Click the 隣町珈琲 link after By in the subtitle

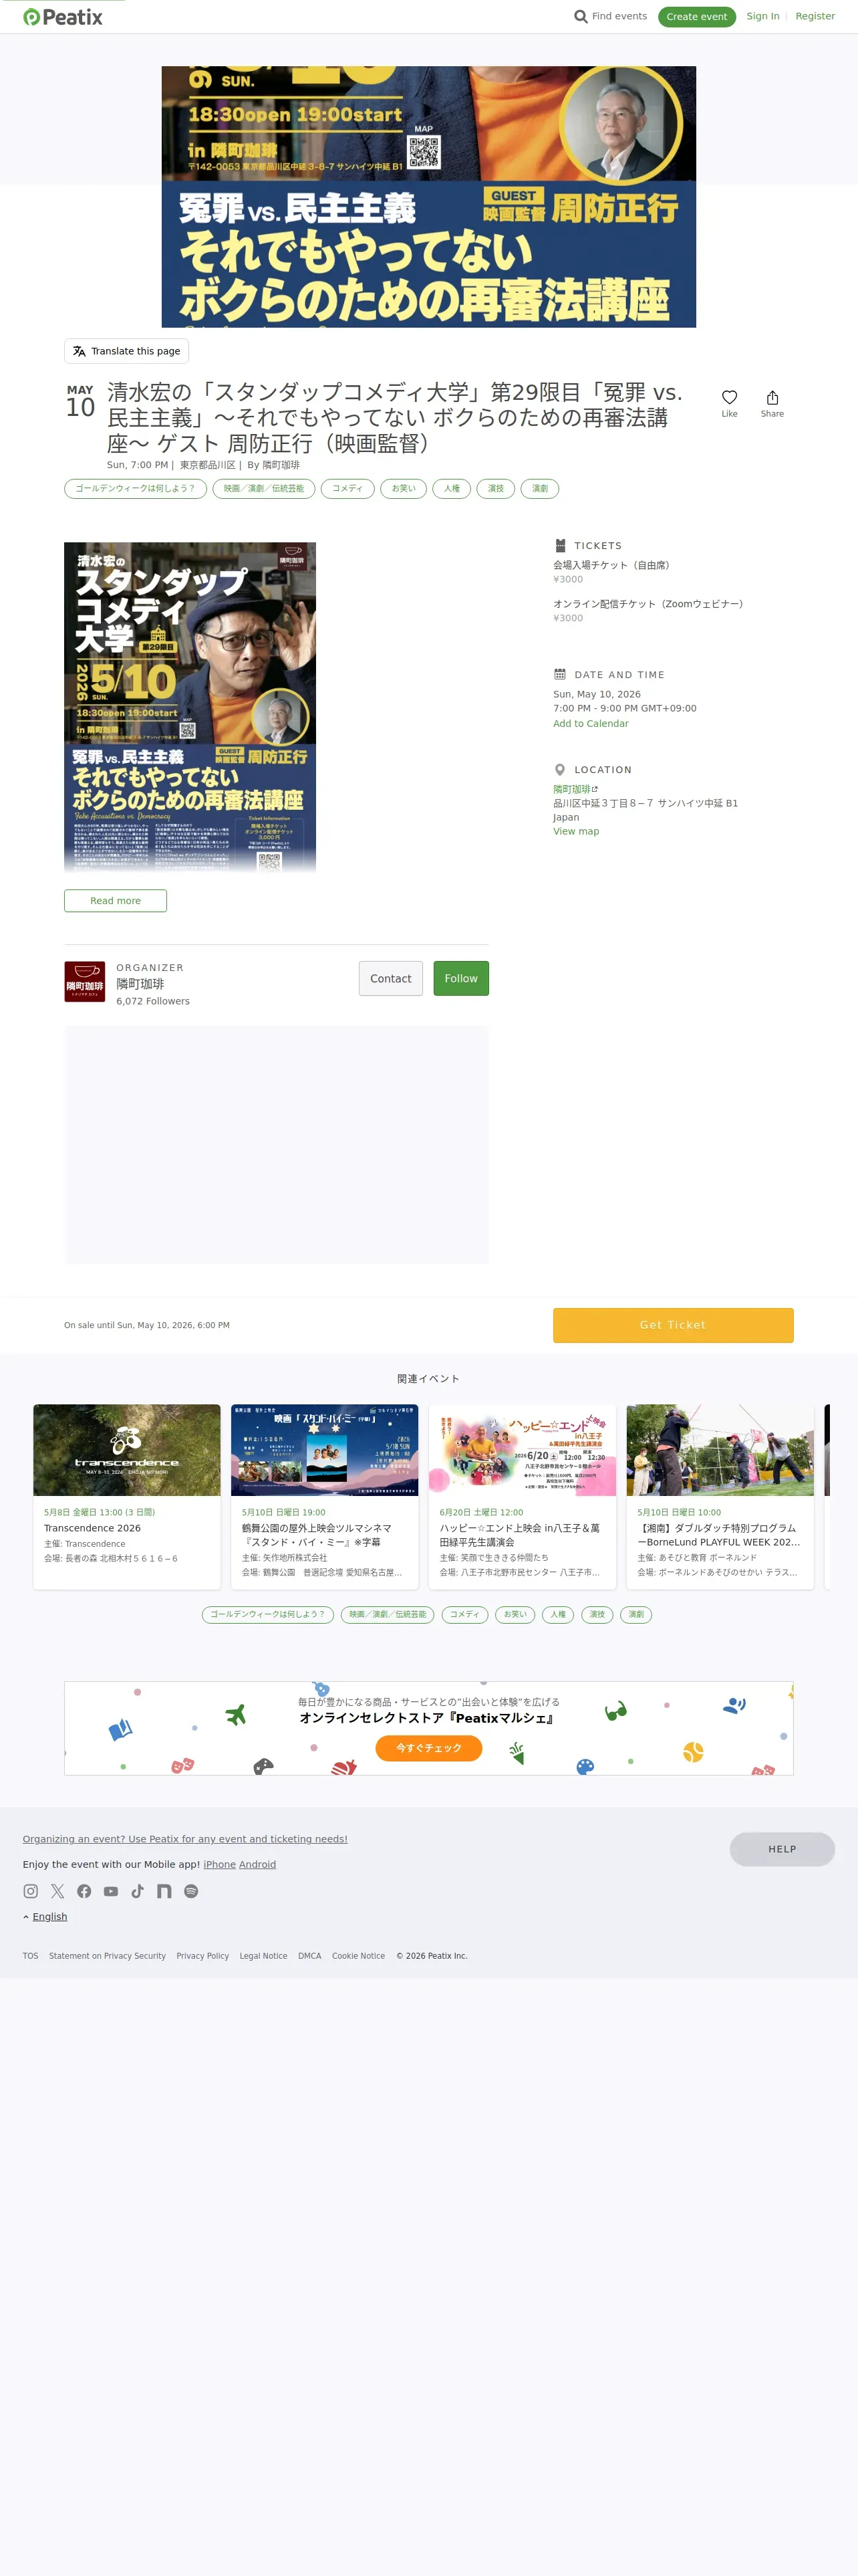[281, 465]
